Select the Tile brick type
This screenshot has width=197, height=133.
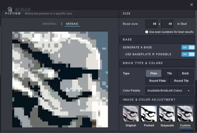coord(169,73)
